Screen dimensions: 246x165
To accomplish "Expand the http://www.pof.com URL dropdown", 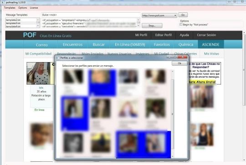I will pyautogui.click(x=175, y=15).
